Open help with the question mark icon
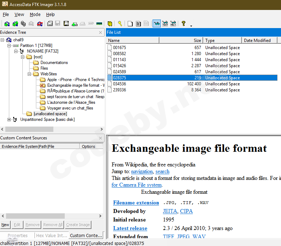This screenshot has height=246, width=281. (184, 24)
